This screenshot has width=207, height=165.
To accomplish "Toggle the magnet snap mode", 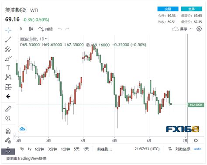I will tap(8, 131).
